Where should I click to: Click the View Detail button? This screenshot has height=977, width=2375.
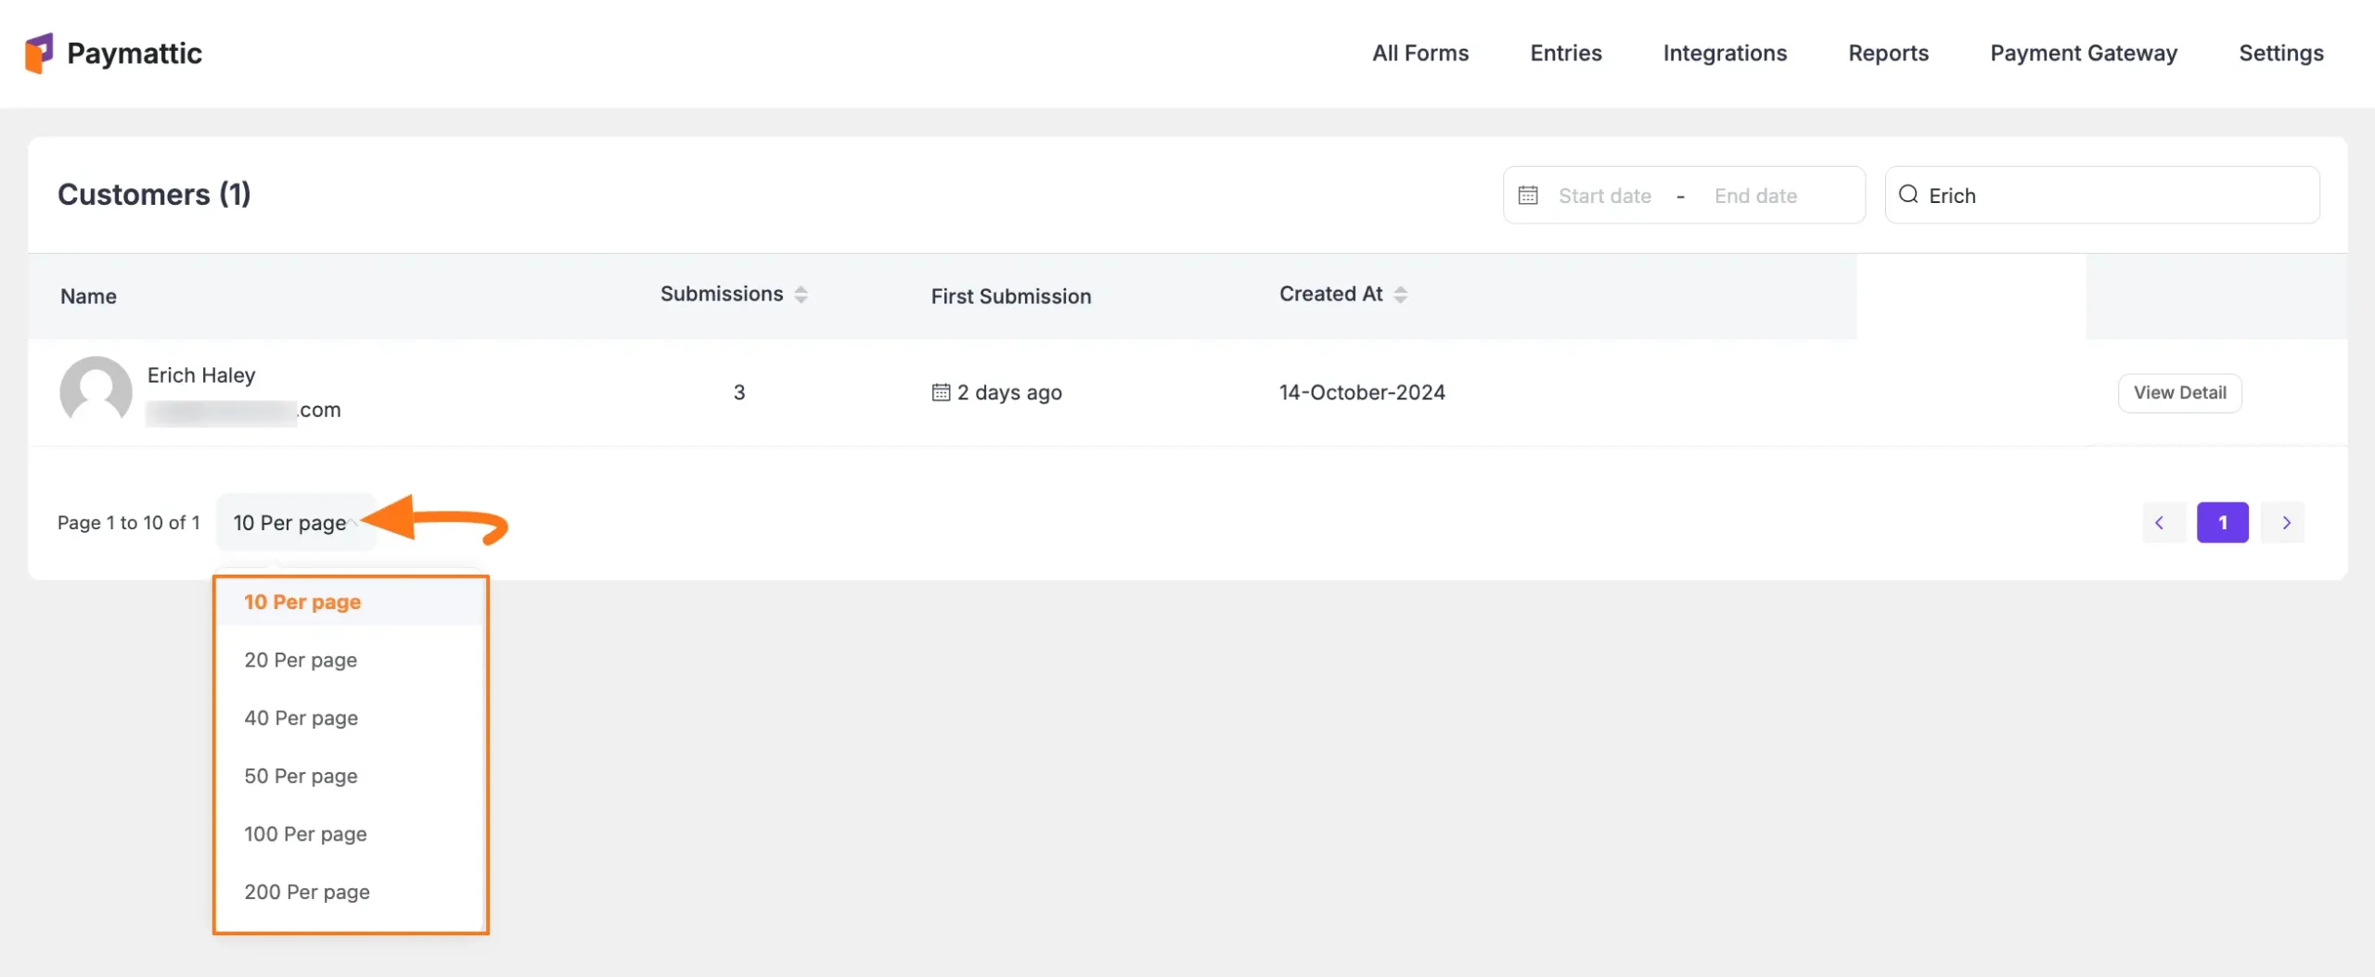click(x=2180, y=392)
